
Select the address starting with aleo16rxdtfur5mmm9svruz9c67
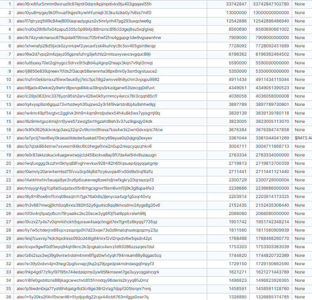pos(84,4)
